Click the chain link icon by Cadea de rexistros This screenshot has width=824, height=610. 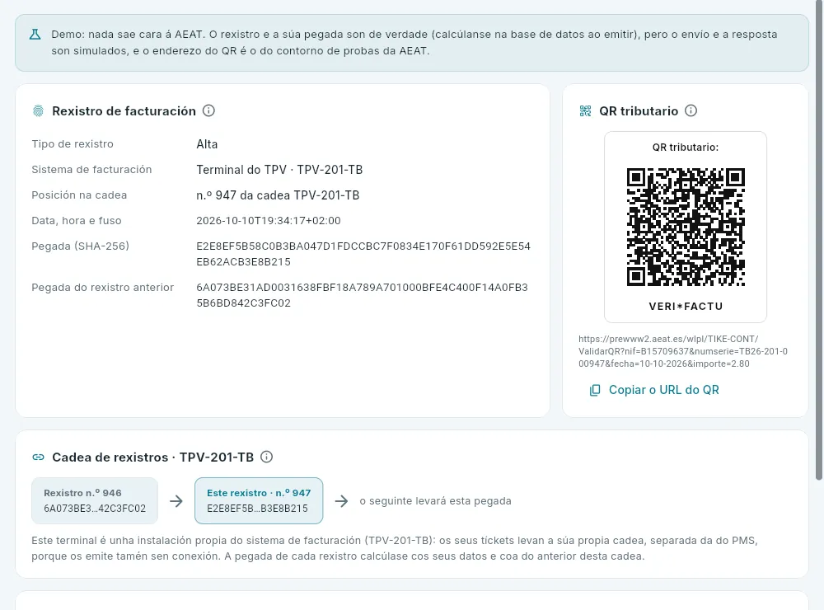39,457
